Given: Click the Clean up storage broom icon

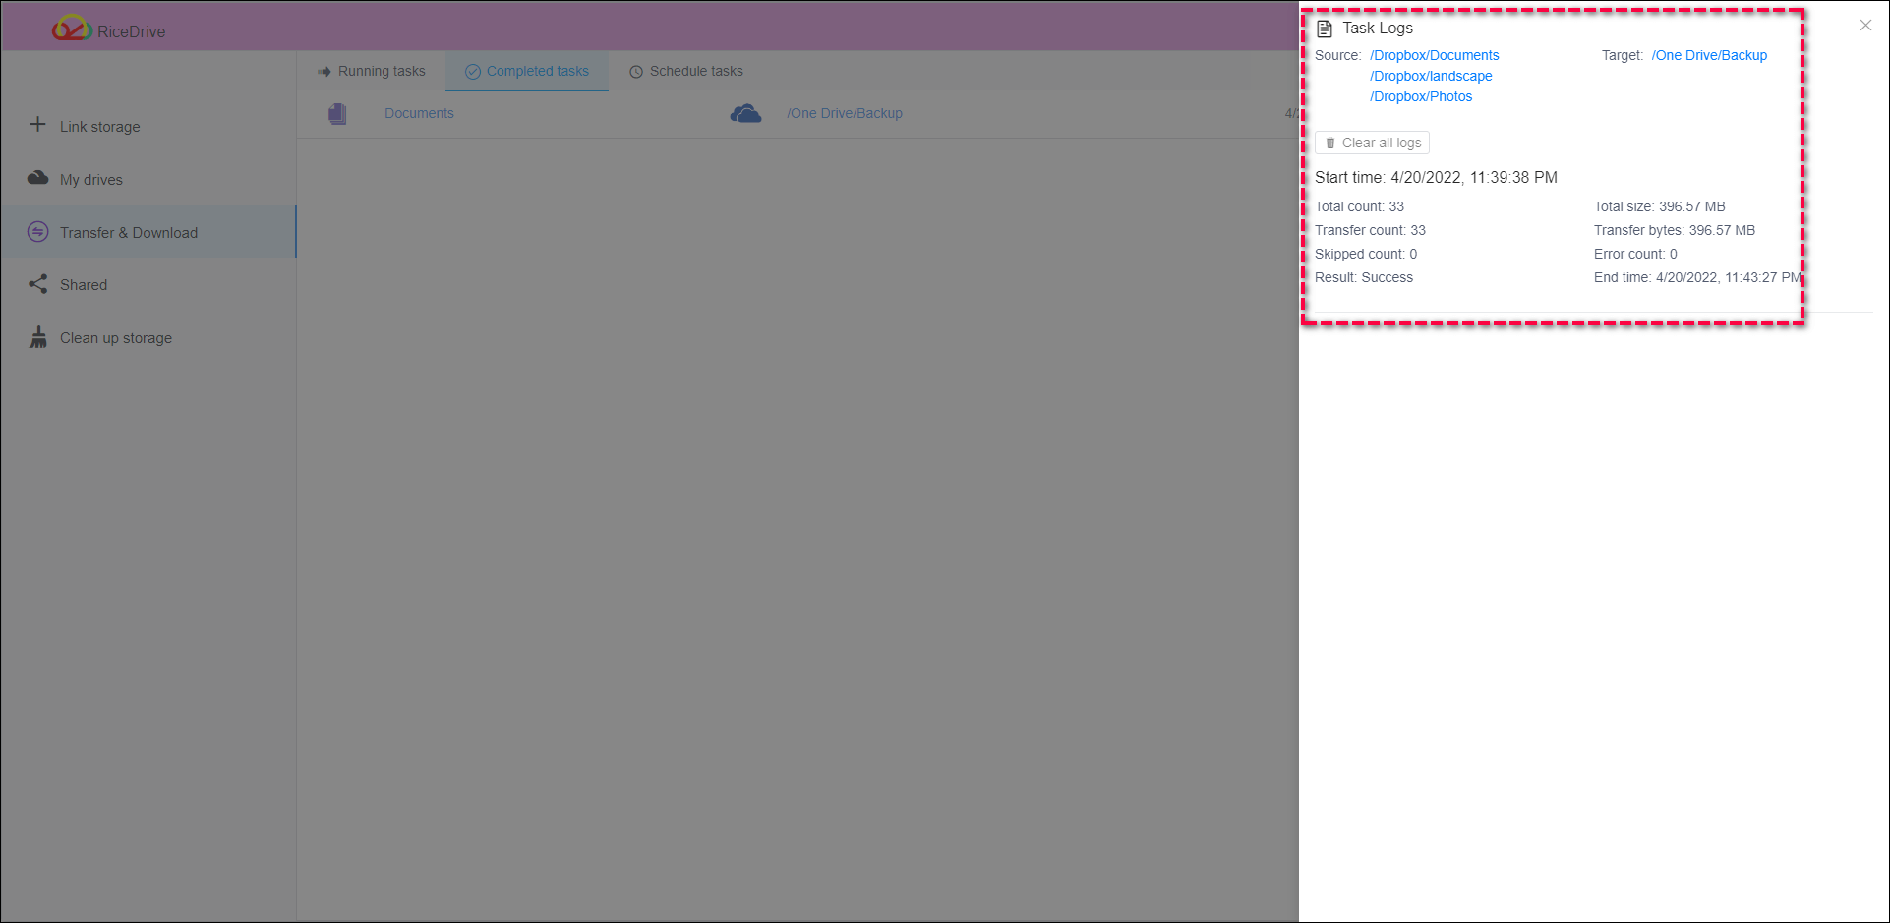Looking at the screenshot, I should point(37,337).
